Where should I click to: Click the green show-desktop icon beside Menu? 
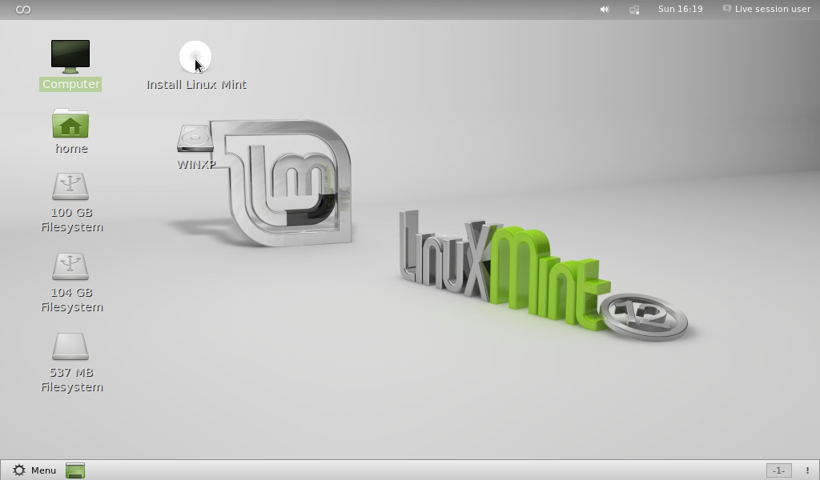(x=75, y=470)
